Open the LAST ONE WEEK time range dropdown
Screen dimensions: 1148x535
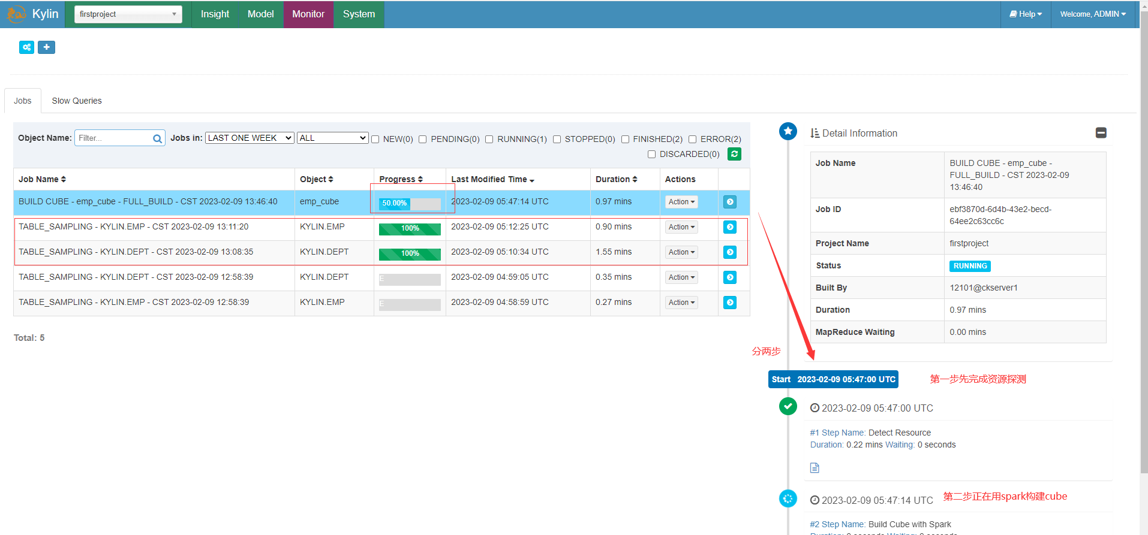[x=250, y=138]
